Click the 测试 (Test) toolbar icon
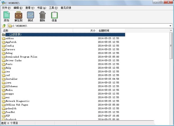 pos(30,15)
